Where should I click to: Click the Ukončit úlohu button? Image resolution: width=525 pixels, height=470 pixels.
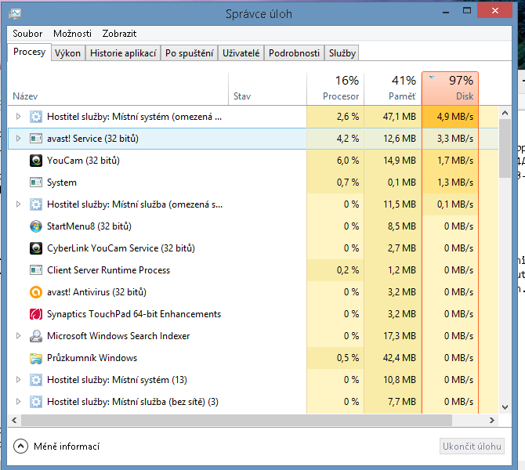[471, 446]
